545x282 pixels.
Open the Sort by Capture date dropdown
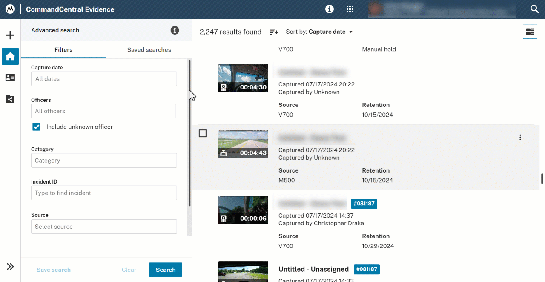(319, 32)
